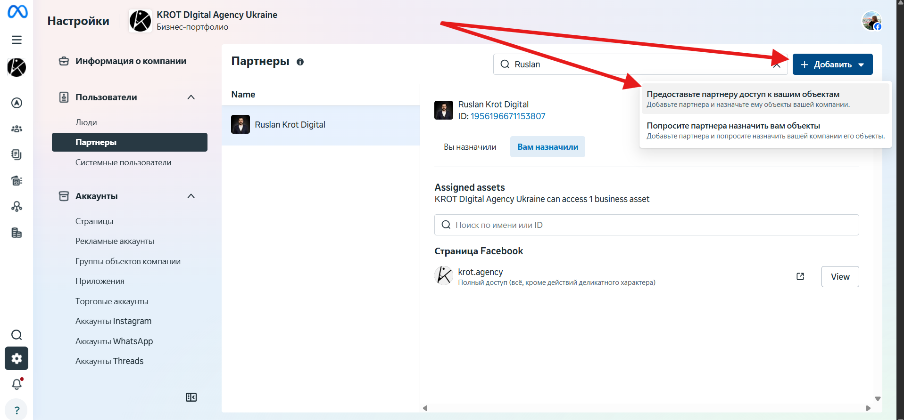Screen dimensions: 904x420
Task: Click the Поиск по имени или ID field
Action: click(647, 225)
